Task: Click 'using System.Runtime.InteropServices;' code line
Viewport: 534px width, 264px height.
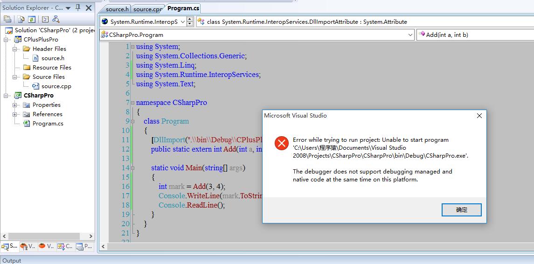Action: point(198,74)
